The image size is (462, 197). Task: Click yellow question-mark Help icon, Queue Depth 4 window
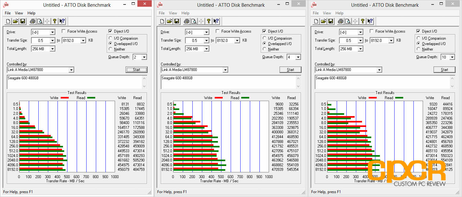(x=209, y=21)
